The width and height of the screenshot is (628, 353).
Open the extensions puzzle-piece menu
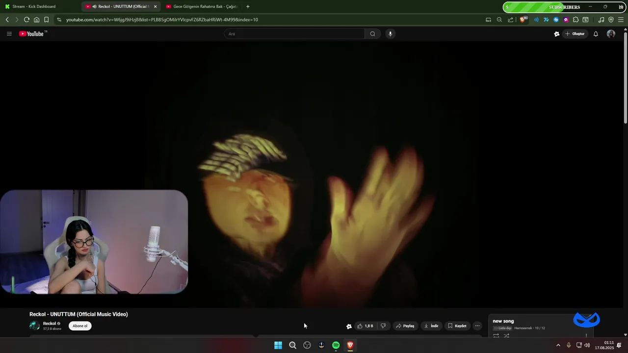click(x=576, y=20)
